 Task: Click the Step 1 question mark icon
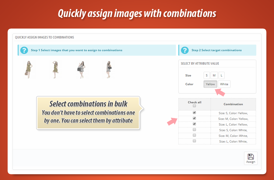(23, 50)
